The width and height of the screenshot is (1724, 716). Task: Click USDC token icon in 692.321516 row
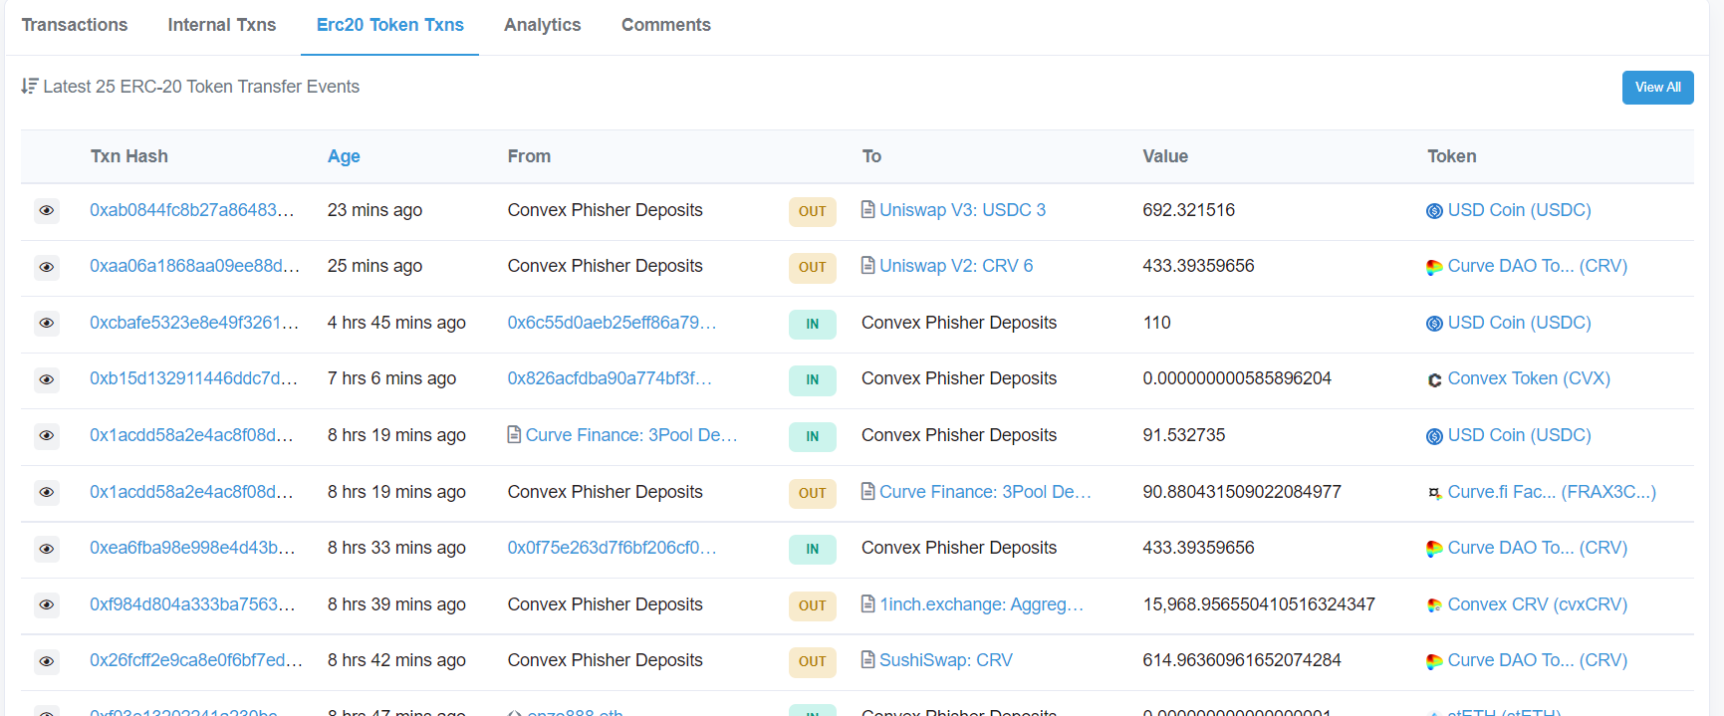(x=1434, y=211)
